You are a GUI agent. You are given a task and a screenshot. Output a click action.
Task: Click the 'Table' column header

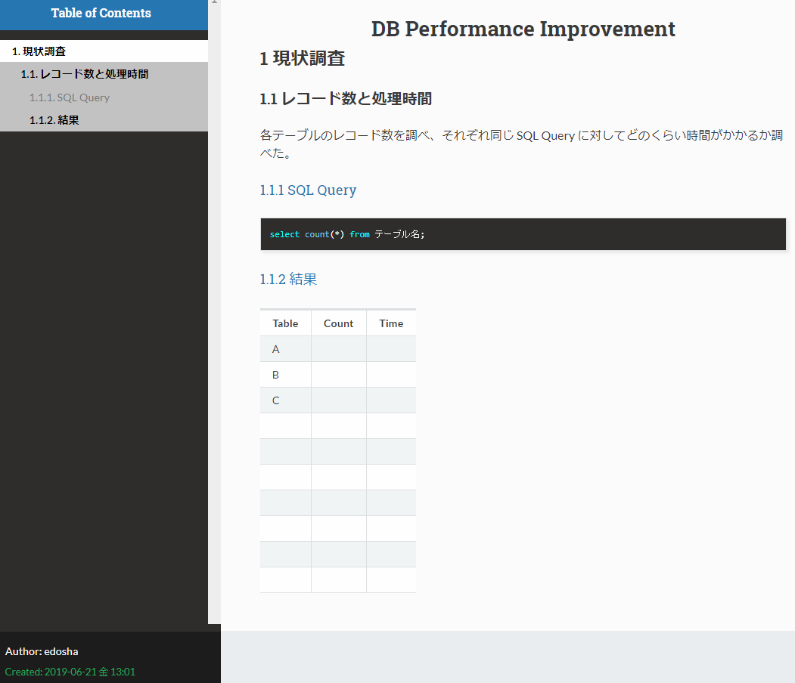(x=285, y=323)
